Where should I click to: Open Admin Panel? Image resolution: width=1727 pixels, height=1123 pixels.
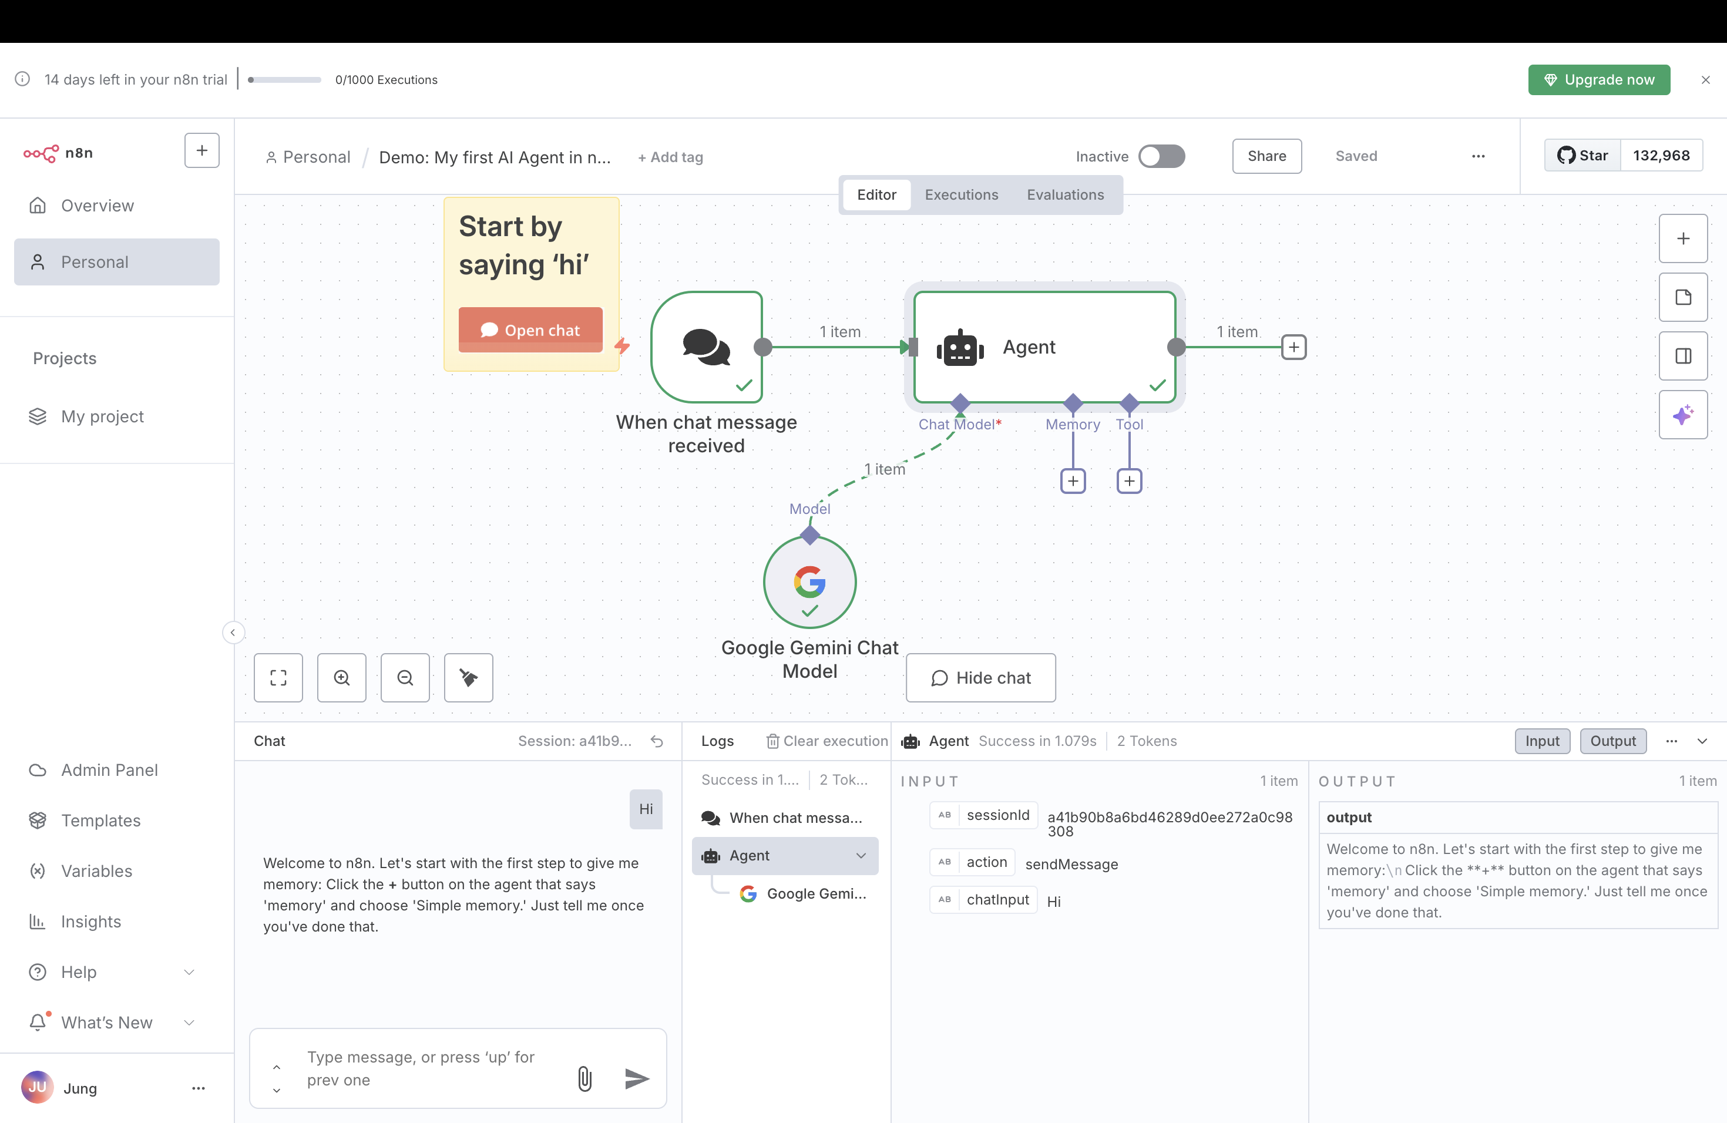[117, 769]
